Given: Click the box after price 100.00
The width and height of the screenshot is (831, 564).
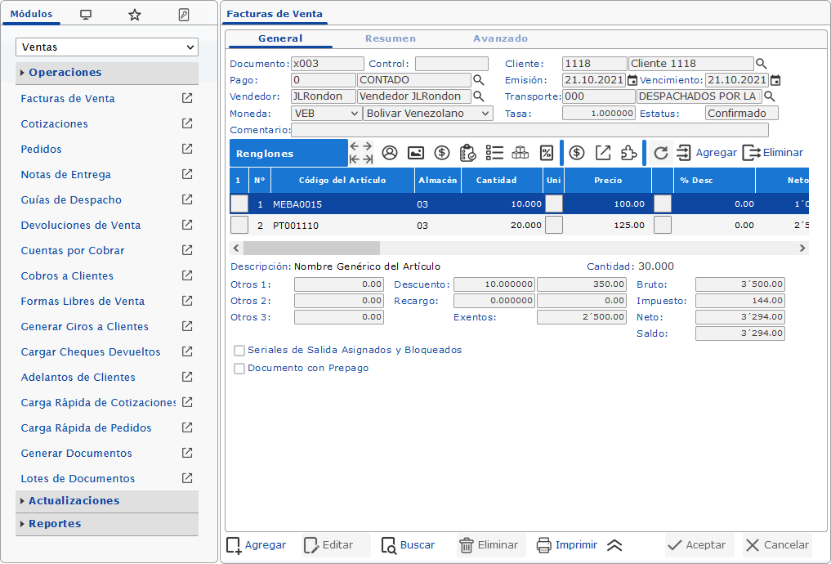Looking at the screenshot, I should tap(663, 204).
